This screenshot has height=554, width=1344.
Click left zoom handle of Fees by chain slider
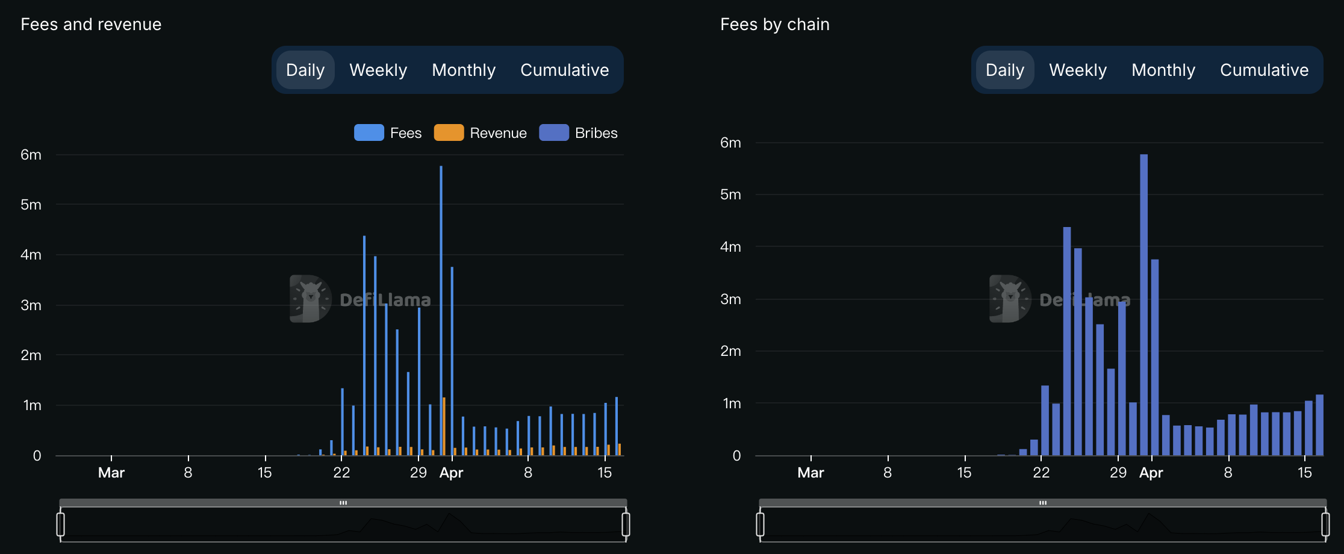coord(761,524)
